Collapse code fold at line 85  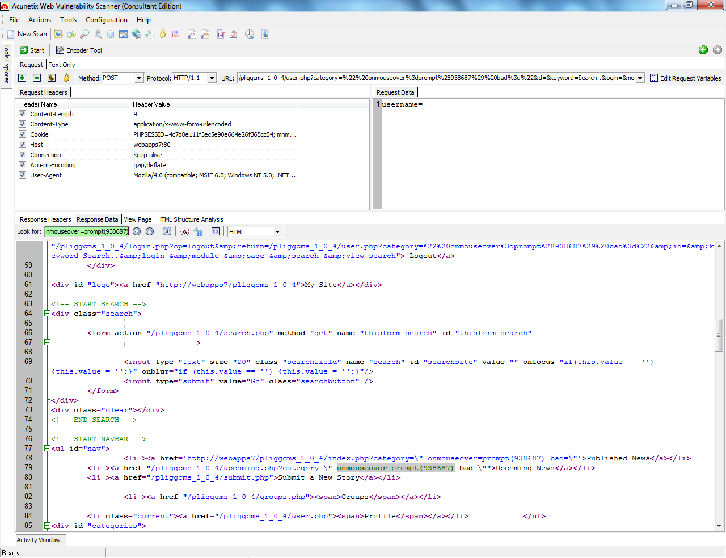coord(48,526)
